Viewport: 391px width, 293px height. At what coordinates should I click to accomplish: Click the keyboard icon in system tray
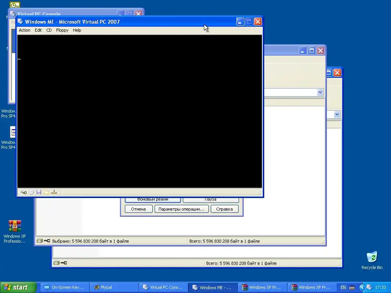click(x=352, y=288)
